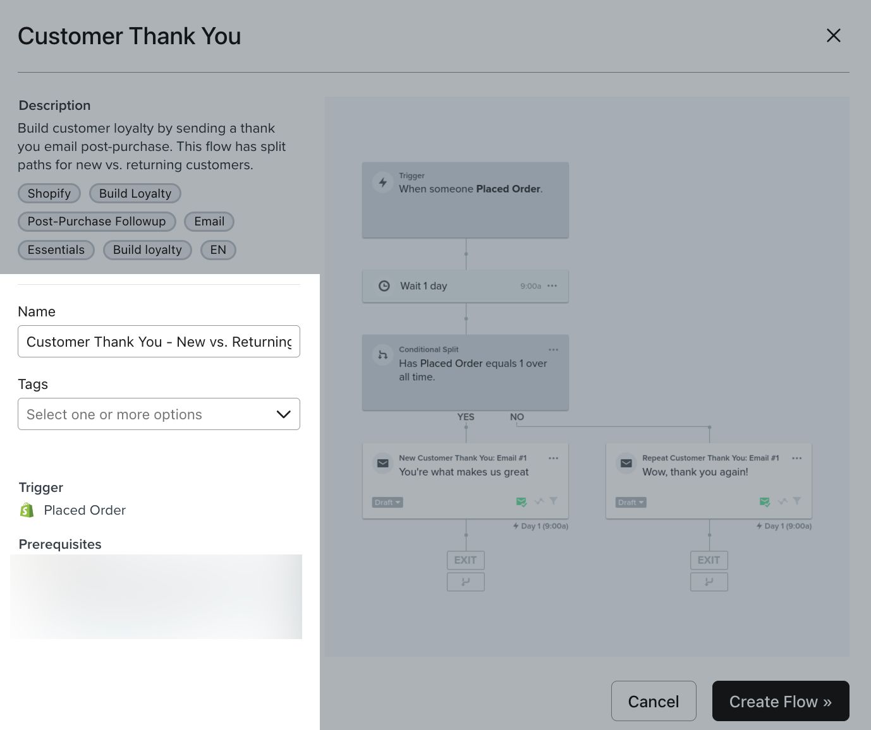The width and height of the screenshot is (871, 730).
Task: Click the Shopify bag icon beside Placed Order trigger
Action: point(27,510)
